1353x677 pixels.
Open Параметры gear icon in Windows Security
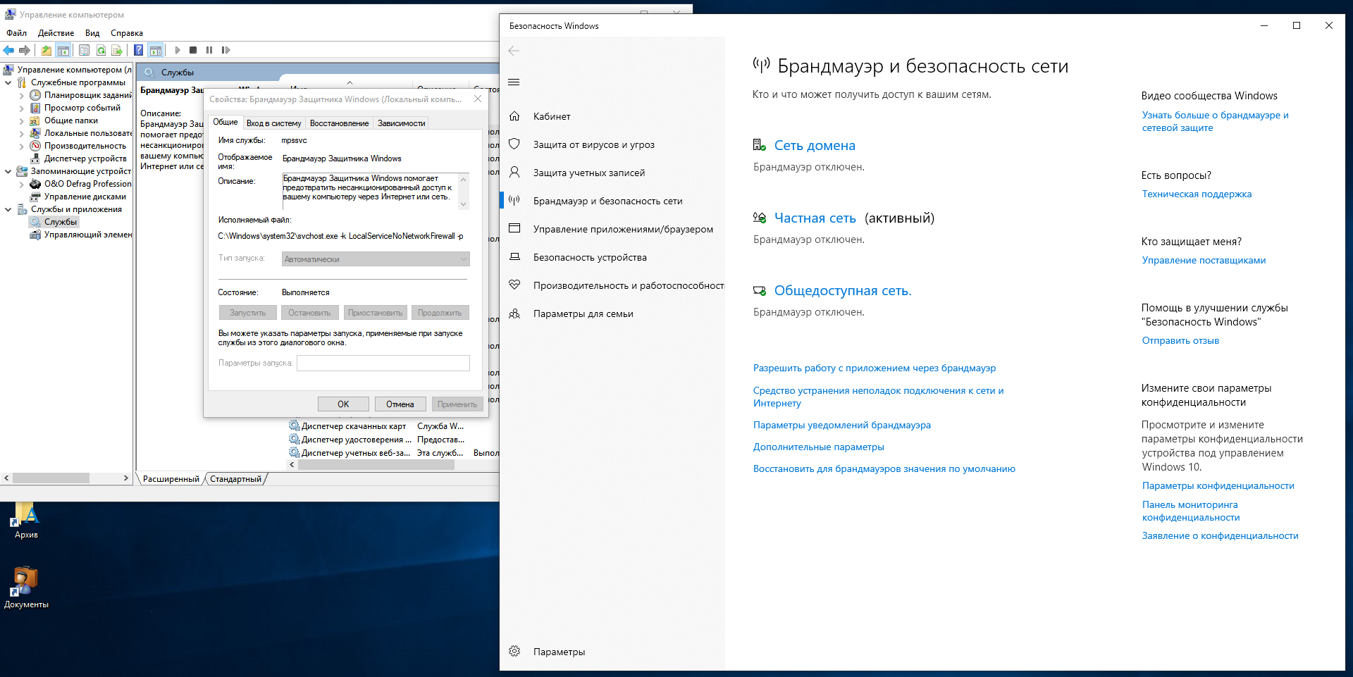[x=514, y=652]
